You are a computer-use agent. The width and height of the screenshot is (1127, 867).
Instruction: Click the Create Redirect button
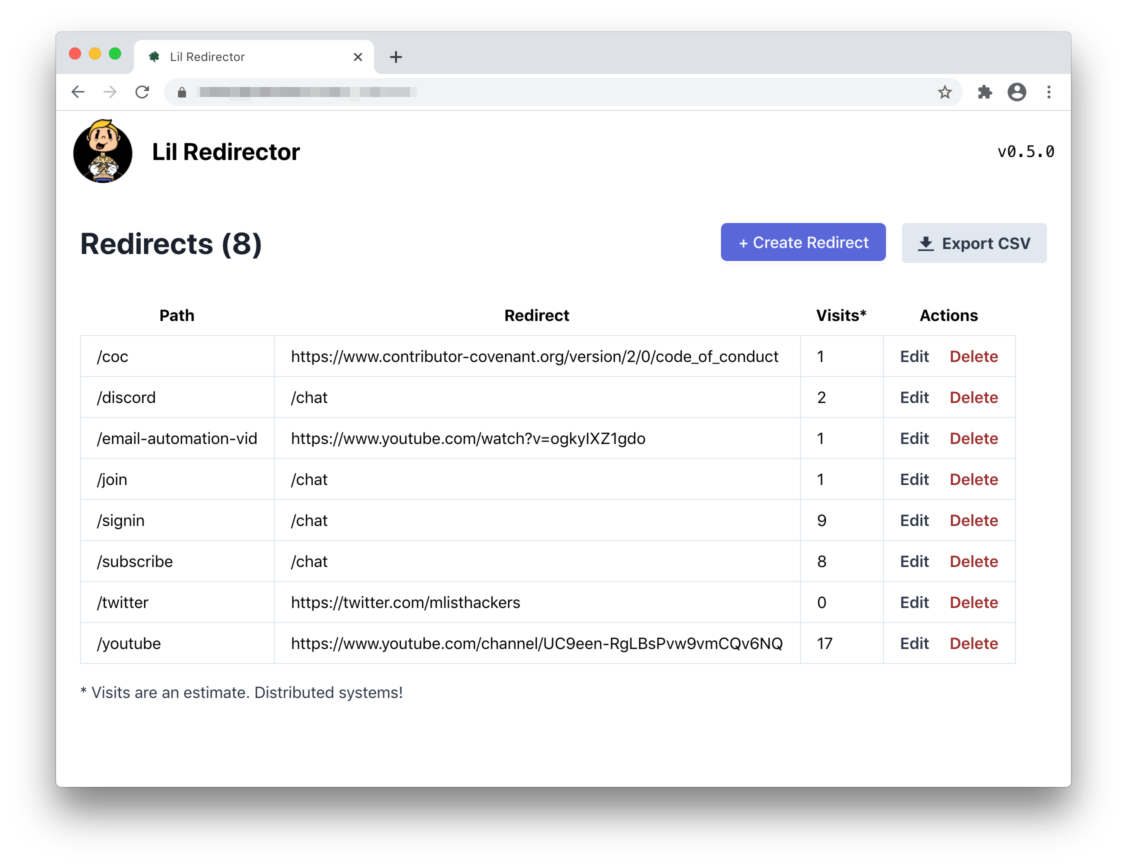[x=803, y=242]
